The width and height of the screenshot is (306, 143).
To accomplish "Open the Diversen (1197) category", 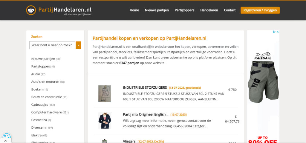I will coord(42,127).
